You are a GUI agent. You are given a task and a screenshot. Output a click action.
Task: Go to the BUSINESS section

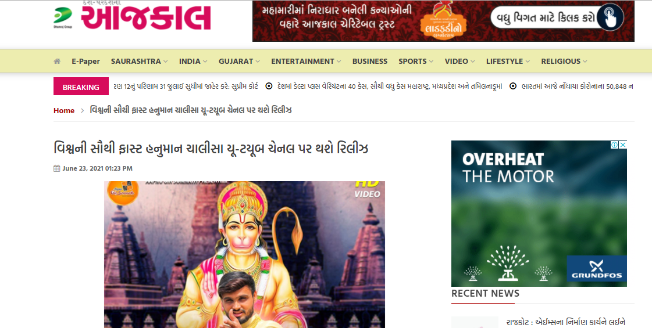pos(370,61)
